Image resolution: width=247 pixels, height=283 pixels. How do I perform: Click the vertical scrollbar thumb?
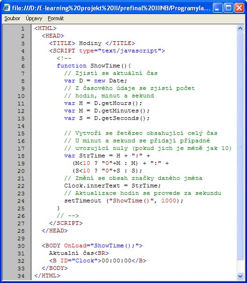click(x=240, y=146)
